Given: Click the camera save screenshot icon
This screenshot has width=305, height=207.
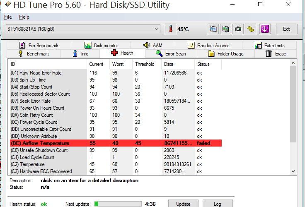Looking at the screenshot, I should click(x=238, y=29).
